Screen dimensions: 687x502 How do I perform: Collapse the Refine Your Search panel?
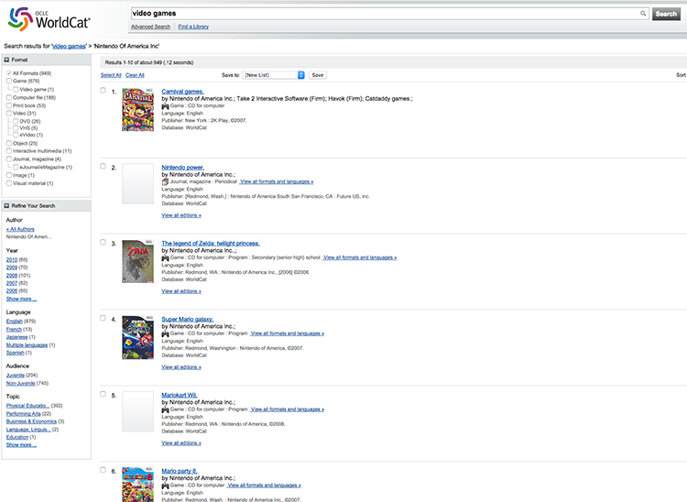tap(6, 205)
